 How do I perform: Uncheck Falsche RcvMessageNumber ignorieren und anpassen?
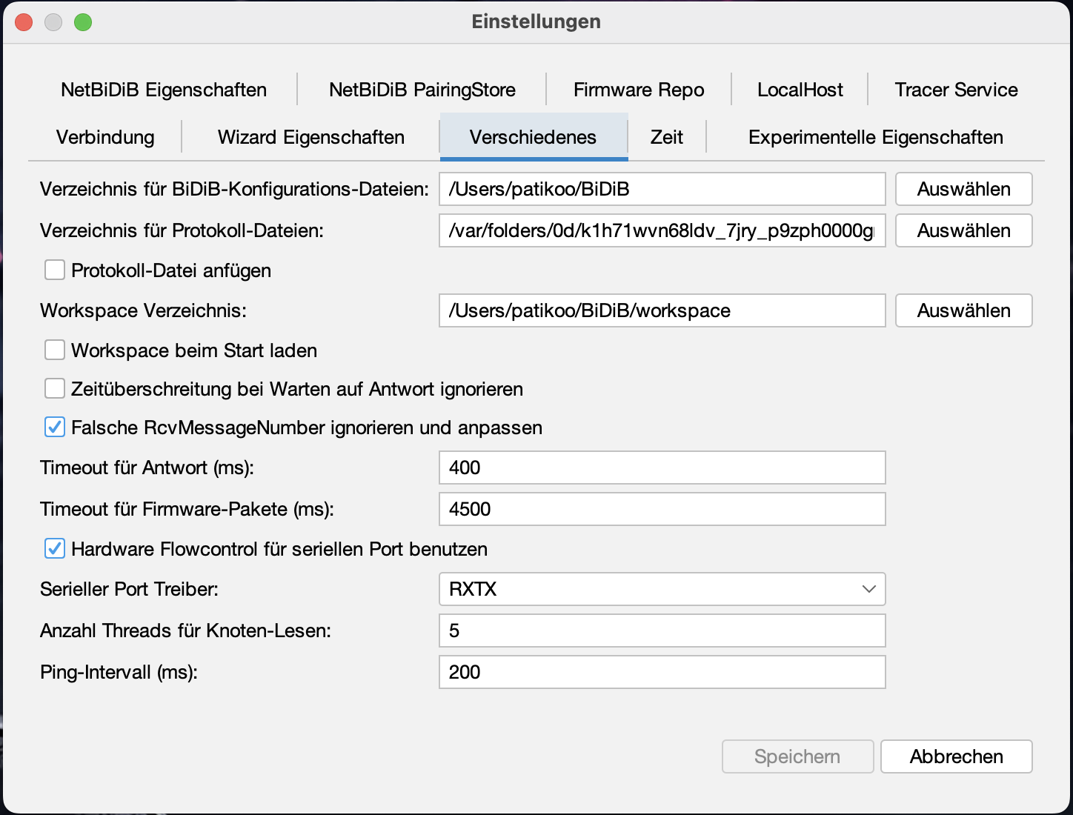[55, 427]
